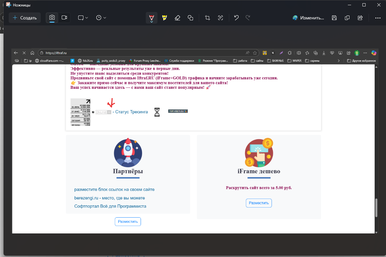
Task: Open snip in Paint via Изменить
Action: pos(308,18)
